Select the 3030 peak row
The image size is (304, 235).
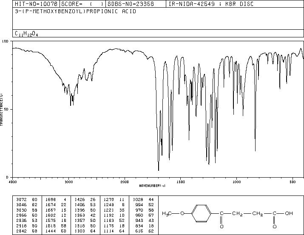click(27, 210)
